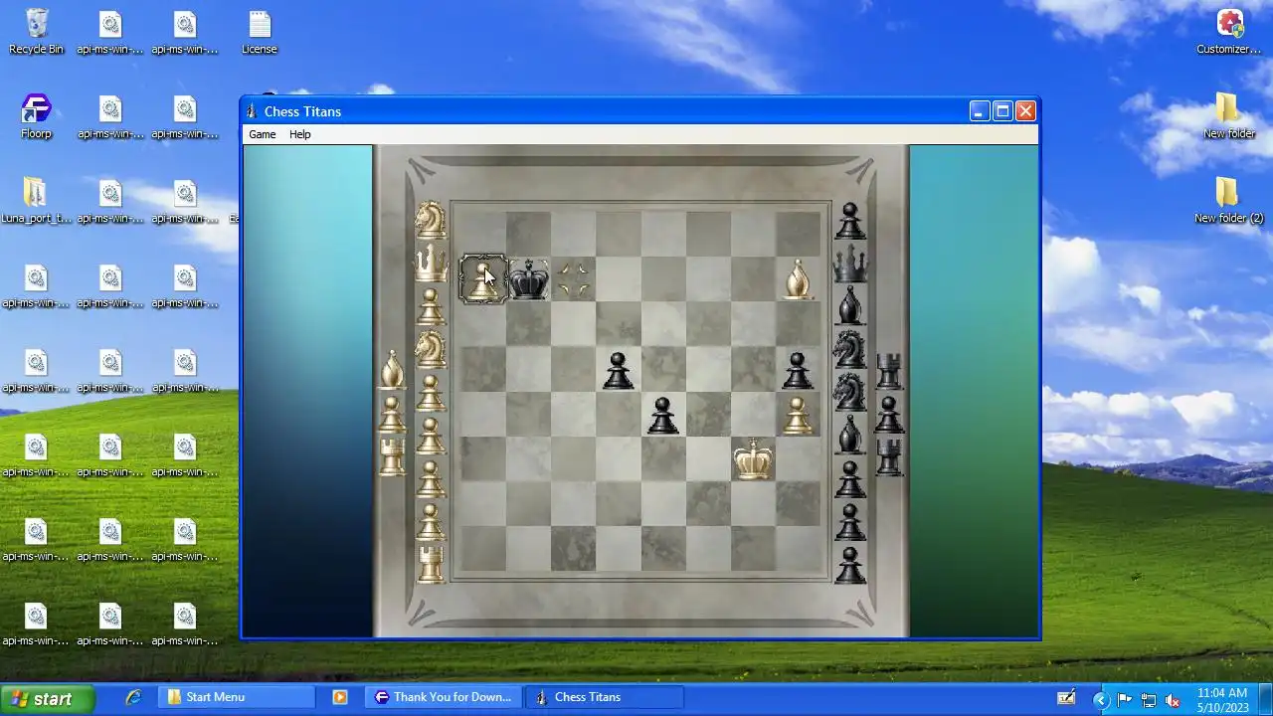
Task: Select the Floorp desktop shortcut
Action: coord(36,116)
